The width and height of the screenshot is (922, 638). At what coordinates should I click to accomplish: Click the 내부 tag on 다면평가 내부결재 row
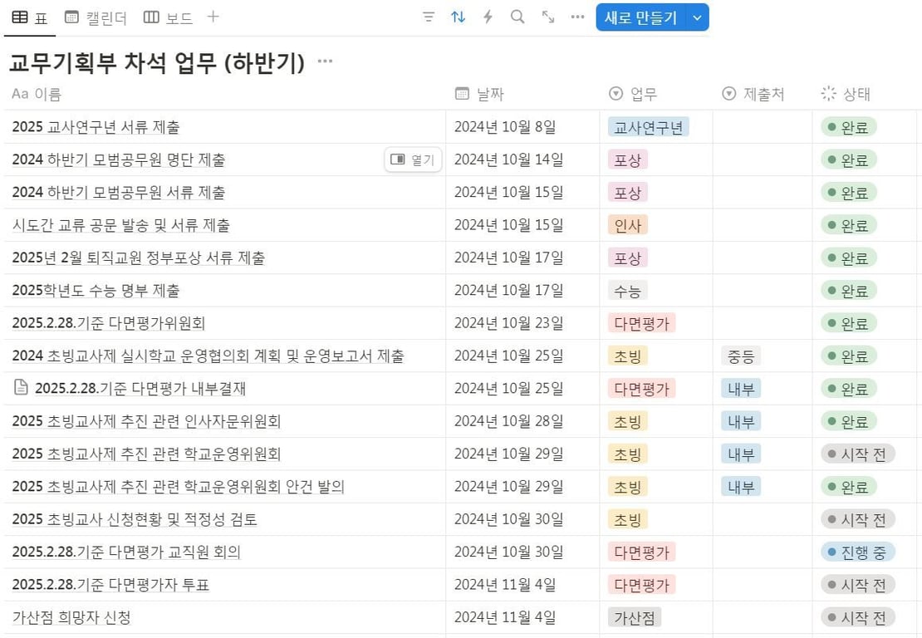[741, 389]
